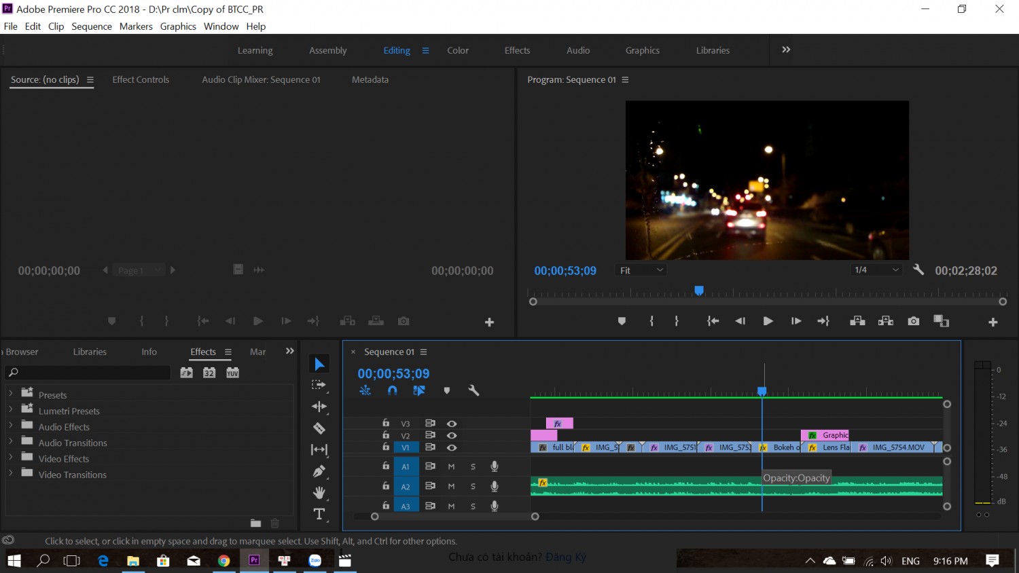1019x573 pixels.
Task: Hide V2 track with eye icon
Action: (452, 435)
